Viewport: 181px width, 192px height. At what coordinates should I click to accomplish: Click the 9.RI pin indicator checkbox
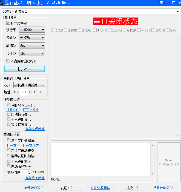click(168, 30)
